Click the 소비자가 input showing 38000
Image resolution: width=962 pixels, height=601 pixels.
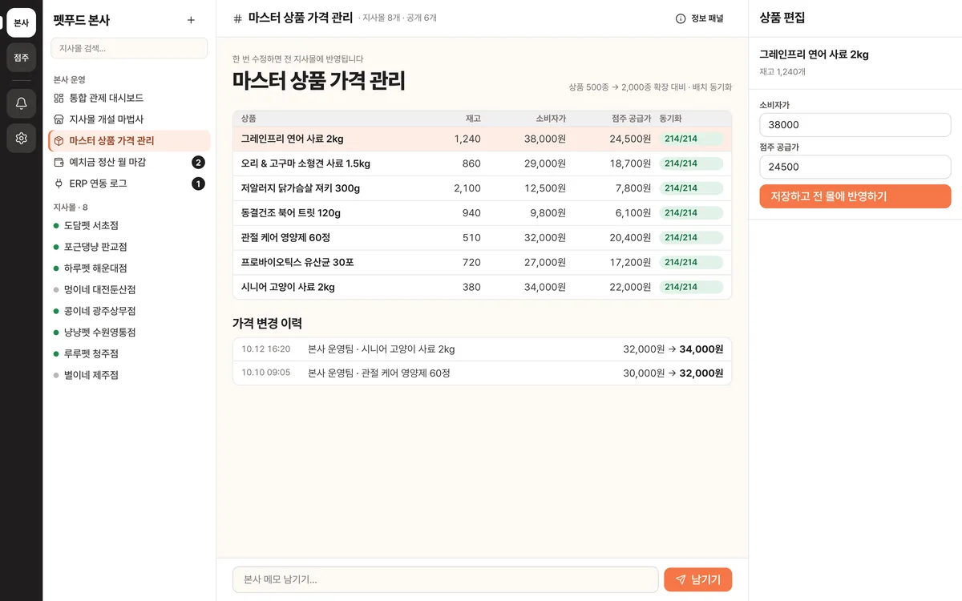click(855, 125)
